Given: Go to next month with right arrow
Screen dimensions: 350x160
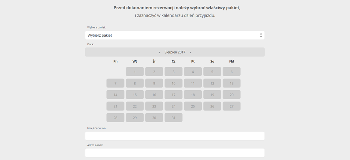Looking at the screenshot, I should [190, 52].
